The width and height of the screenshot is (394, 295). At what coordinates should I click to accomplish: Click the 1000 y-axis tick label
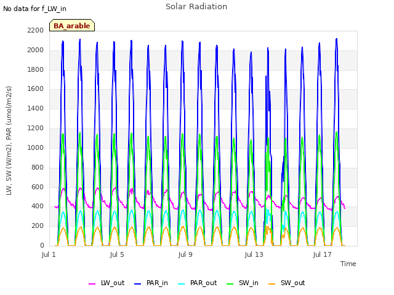coord(36,147)
